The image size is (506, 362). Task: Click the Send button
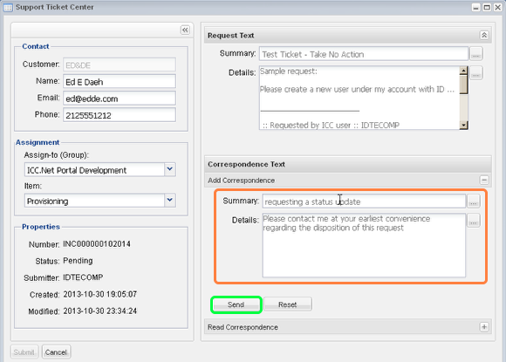coord(236,304)
